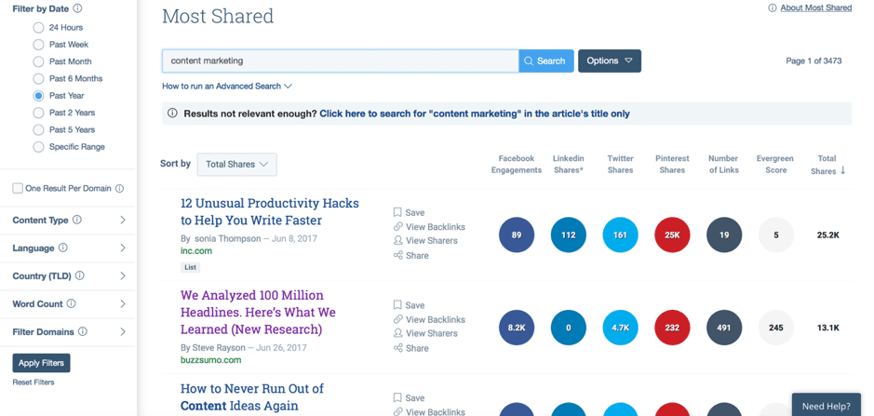Click Number of Links circle showing 491
The width and height of the screenshot is (874, 416).
(x=724, y=328)
